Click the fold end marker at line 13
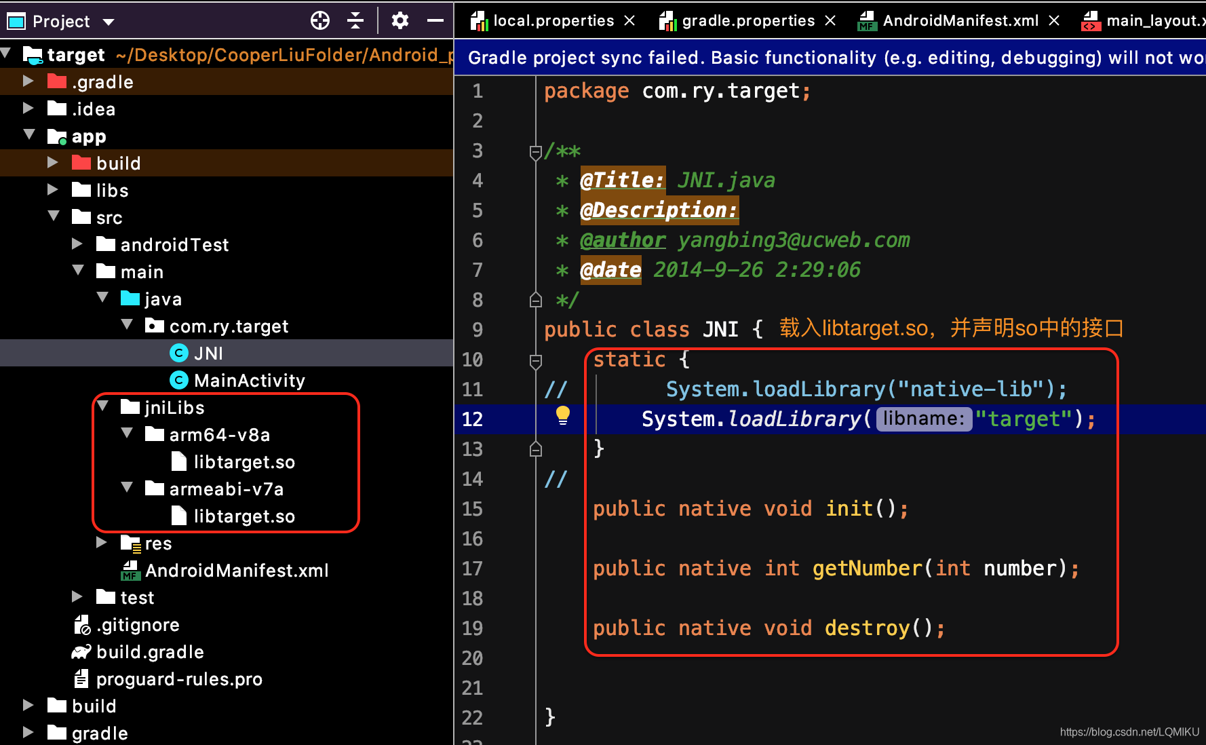The image size is (1206, 745). pos(535,448)
